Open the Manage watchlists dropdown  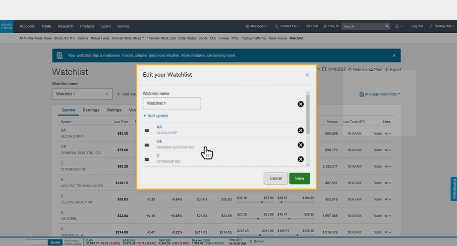point(380,94)
